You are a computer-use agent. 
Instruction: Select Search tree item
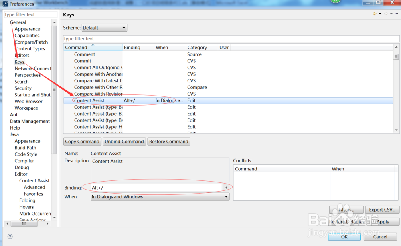coord(22,82)
